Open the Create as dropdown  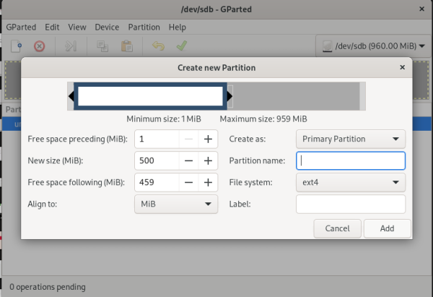[351, 139]
